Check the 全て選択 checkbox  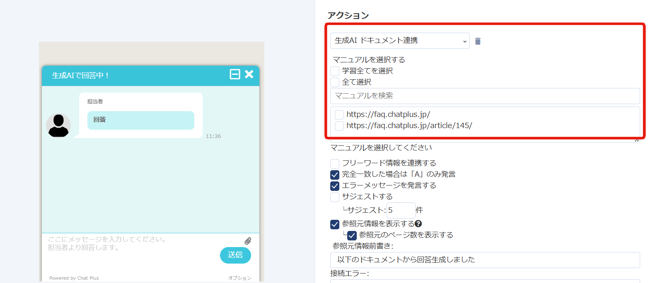point(335,82)
